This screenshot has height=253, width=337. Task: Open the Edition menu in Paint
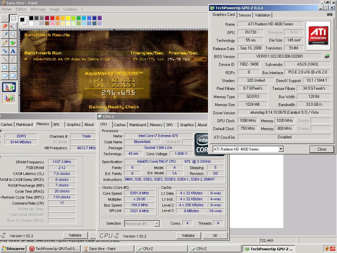pos(21,9)
